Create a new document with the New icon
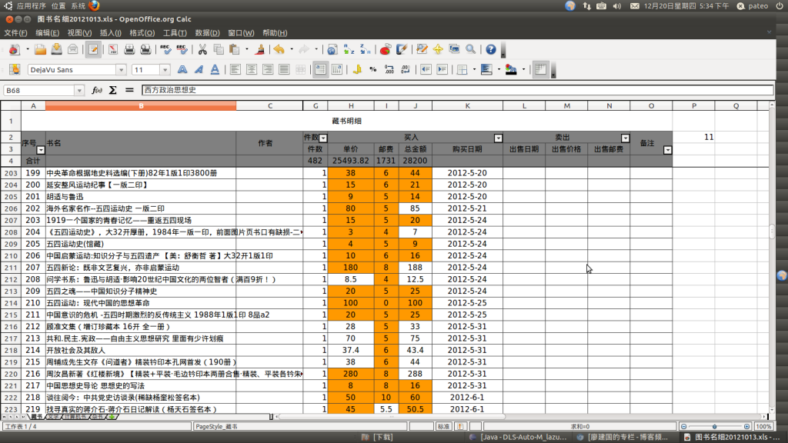The image size is (788, 443). [14, 49]
